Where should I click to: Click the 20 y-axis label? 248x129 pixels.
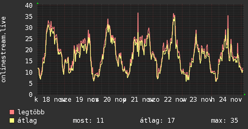click(x=29, y=50)
